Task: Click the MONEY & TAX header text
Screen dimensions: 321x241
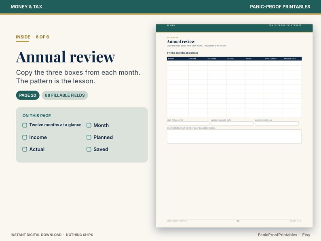Action: coord(26,6)
